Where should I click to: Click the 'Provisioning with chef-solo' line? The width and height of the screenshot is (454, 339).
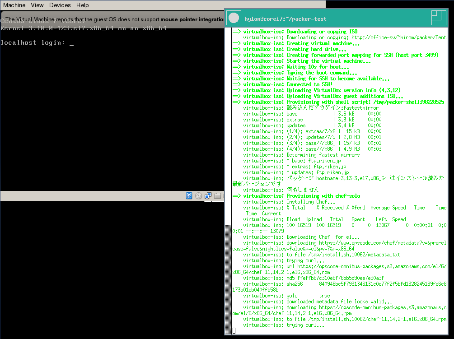click(296, 196)
